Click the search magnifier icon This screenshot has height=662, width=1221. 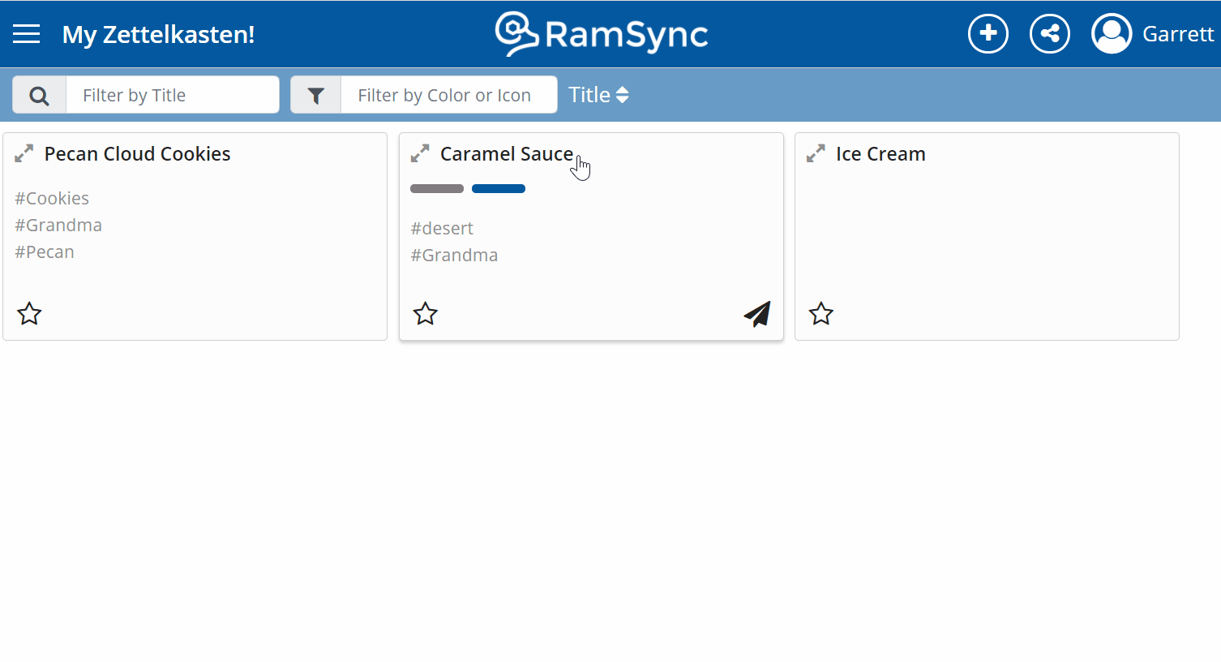(x=39, y=95)
